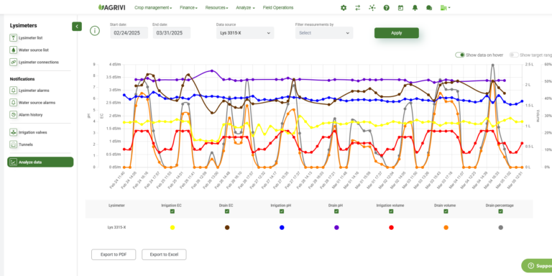
Task: Click the purple Drain pH color swatch
Action: 336,227
